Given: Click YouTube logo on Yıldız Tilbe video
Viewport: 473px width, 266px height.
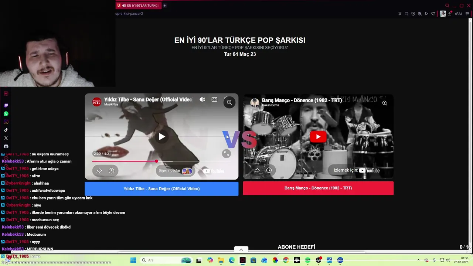Looking at the screenshot, I should click(x=214, y=171).
